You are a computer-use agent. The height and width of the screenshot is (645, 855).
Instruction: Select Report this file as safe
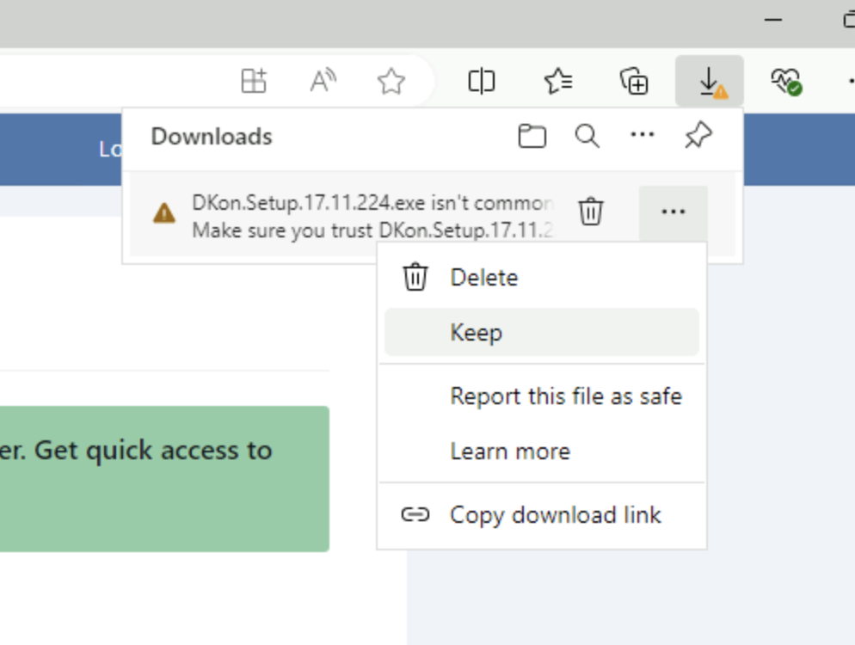(x=565, y=396)
